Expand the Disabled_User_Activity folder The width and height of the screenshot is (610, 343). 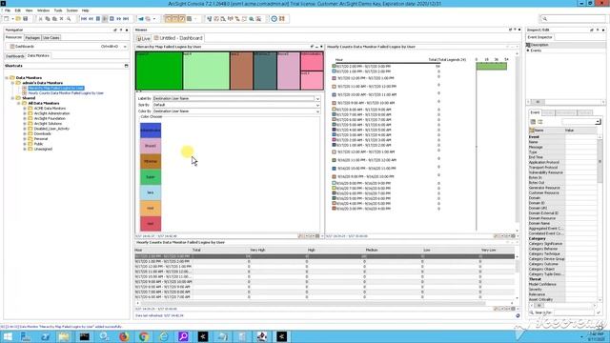25,129
